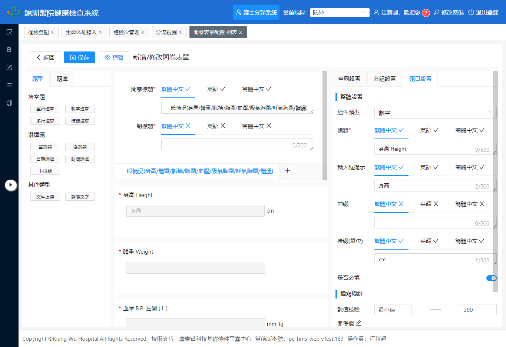Click the right panel vertical scrollbar
This screenshot has height=347, width=506.
[x=495, y=181]
